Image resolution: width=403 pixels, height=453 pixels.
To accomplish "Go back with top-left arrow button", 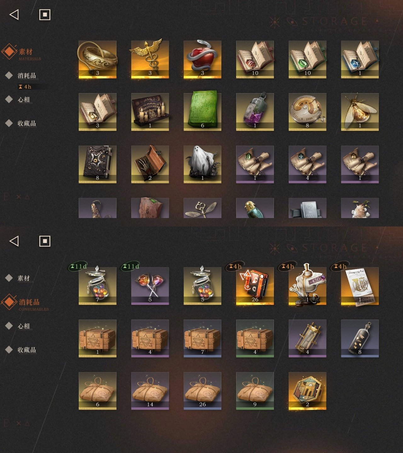I will point(14,15).
